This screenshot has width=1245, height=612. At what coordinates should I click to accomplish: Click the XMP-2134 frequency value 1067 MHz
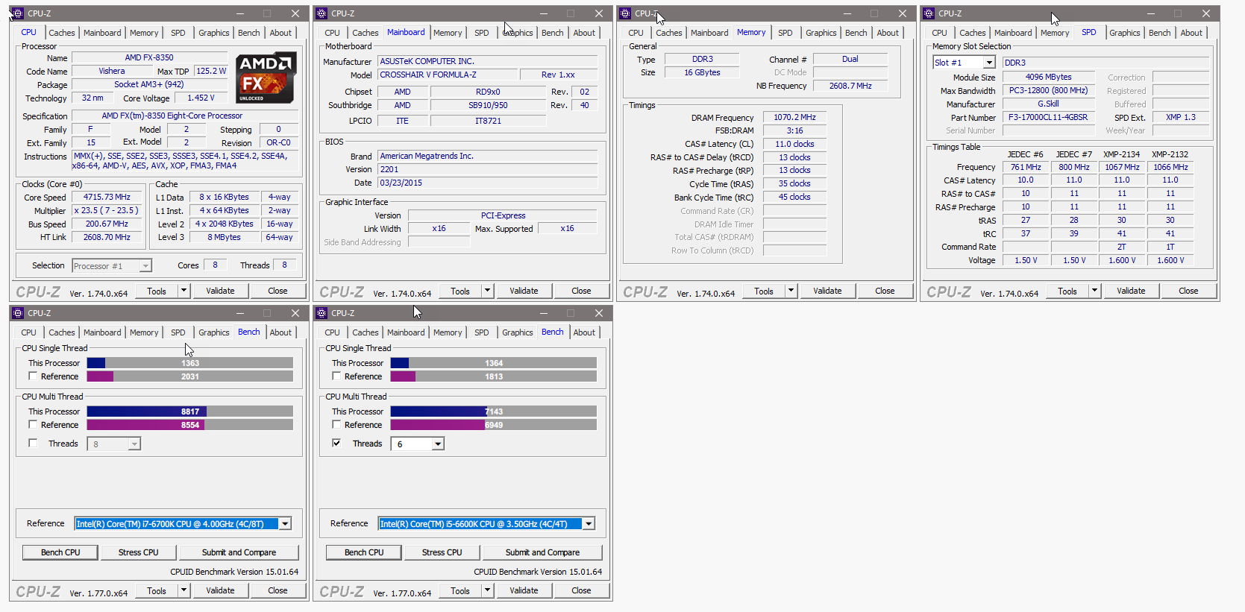coord(1122,167)
